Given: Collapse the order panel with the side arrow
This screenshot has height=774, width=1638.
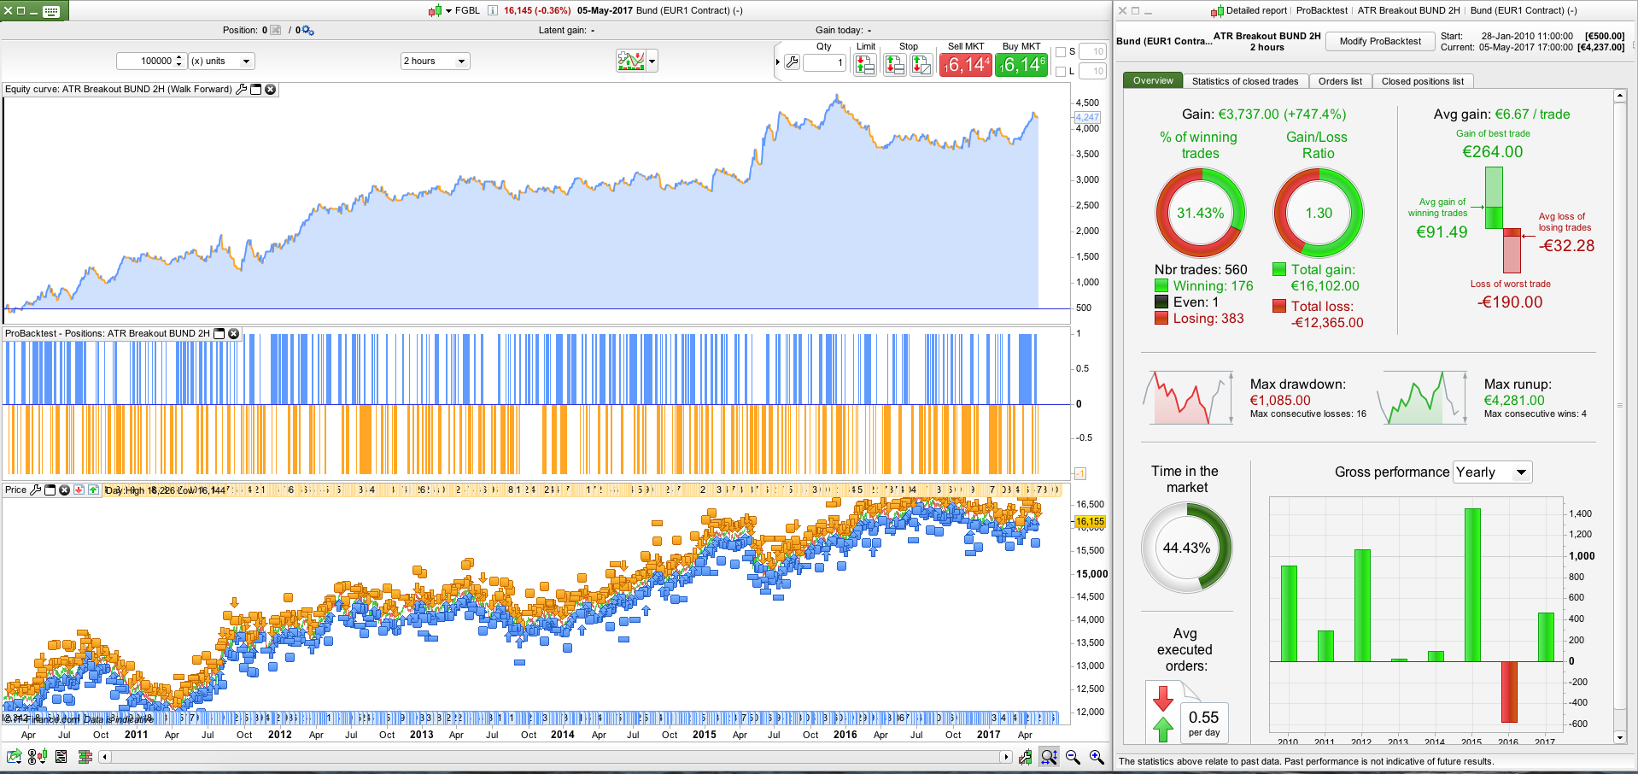Looking at the screenshot, I should [x=777, y=62].
